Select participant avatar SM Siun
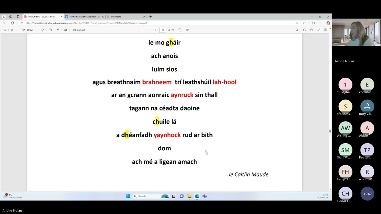 point(345,150)
